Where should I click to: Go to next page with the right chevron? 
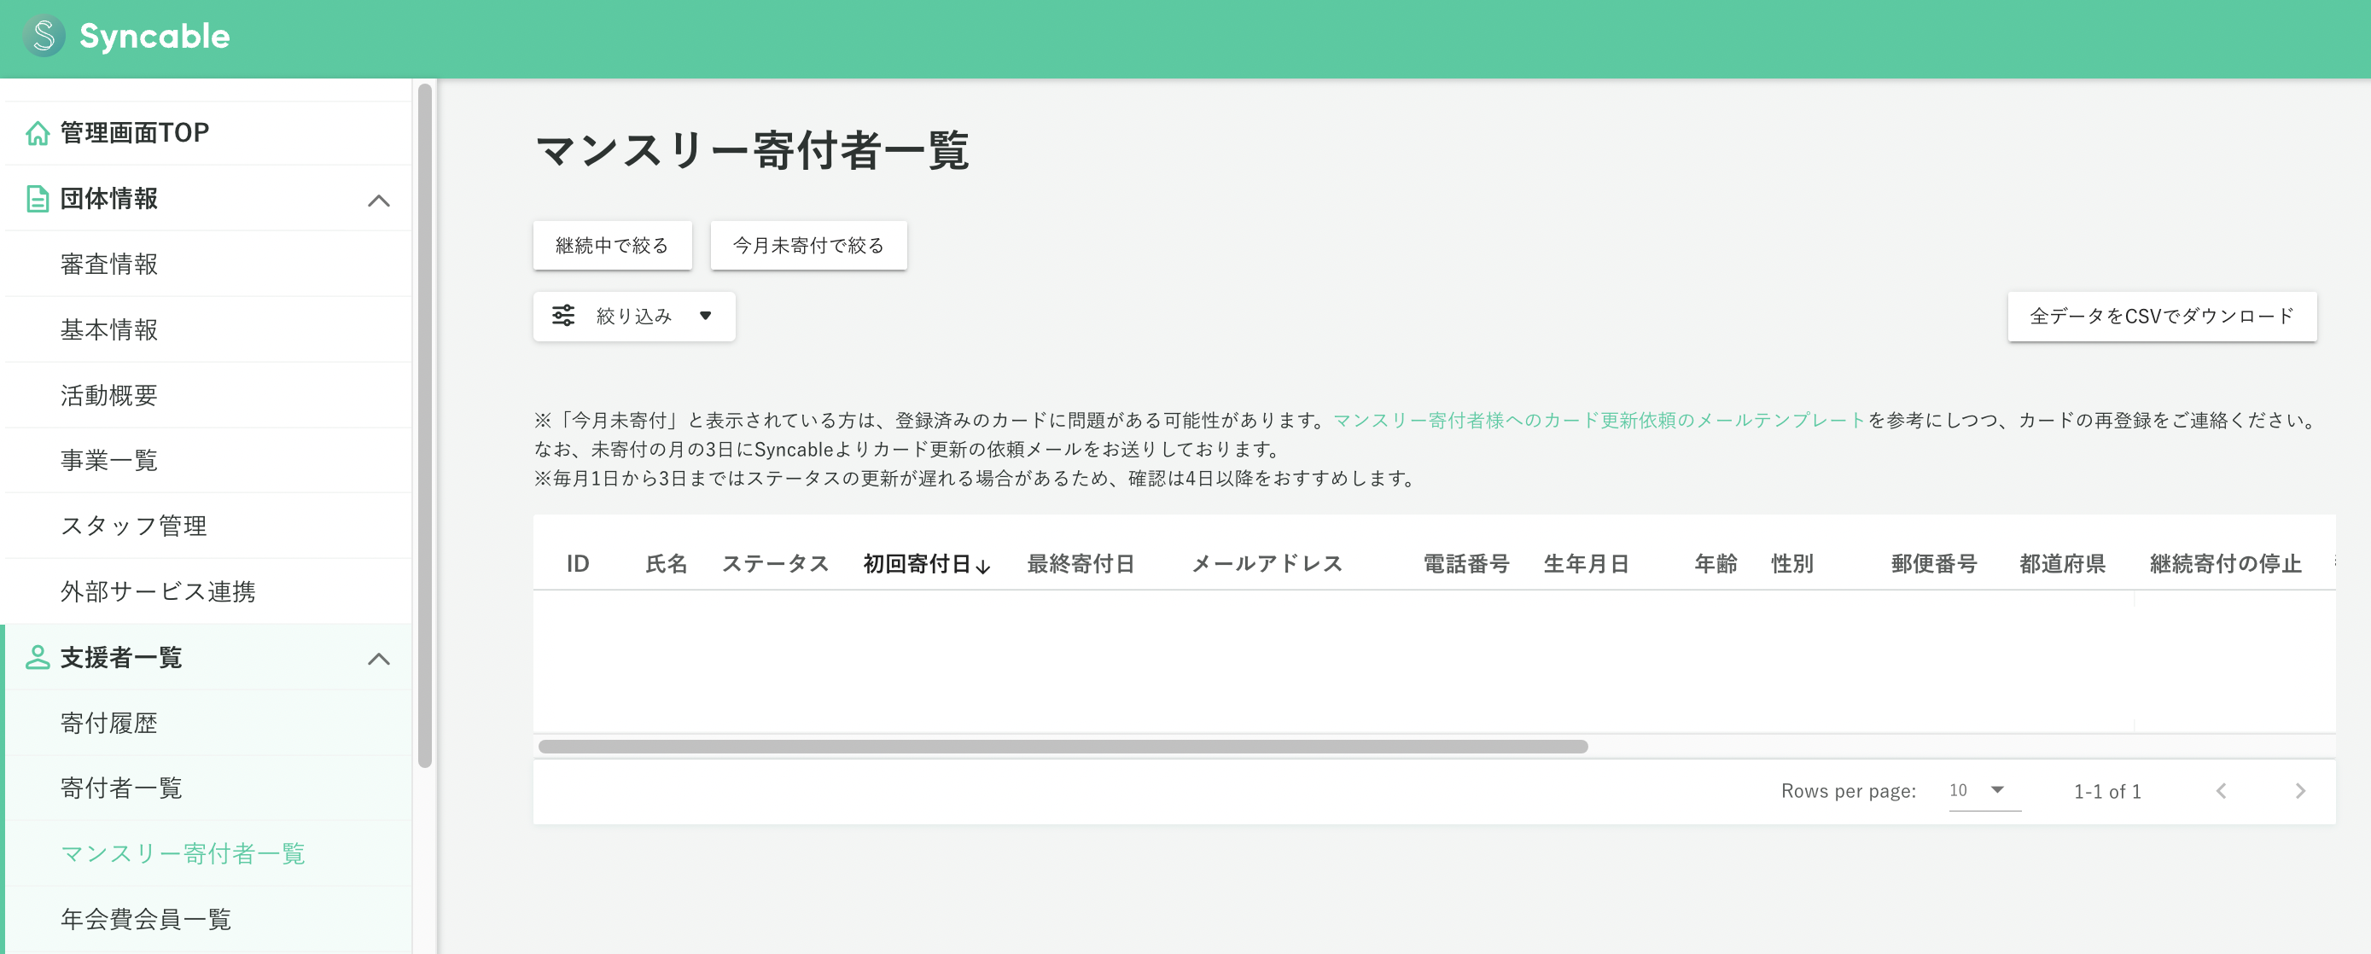pos(2300,790)
